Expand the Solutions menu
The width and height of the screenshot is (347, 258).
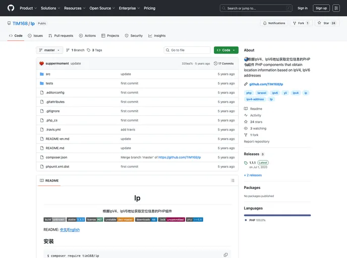(x=50, y=8)
